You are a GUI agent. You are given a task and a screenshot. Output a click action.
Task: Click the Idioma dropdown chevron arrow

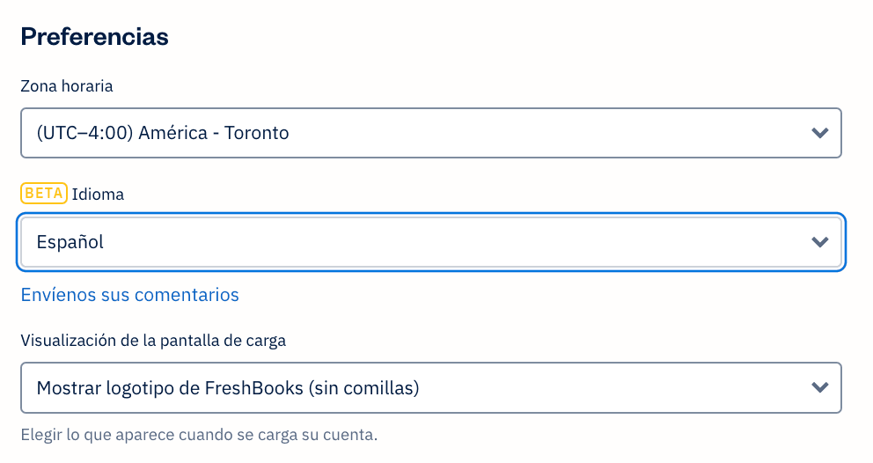point(819,242)
